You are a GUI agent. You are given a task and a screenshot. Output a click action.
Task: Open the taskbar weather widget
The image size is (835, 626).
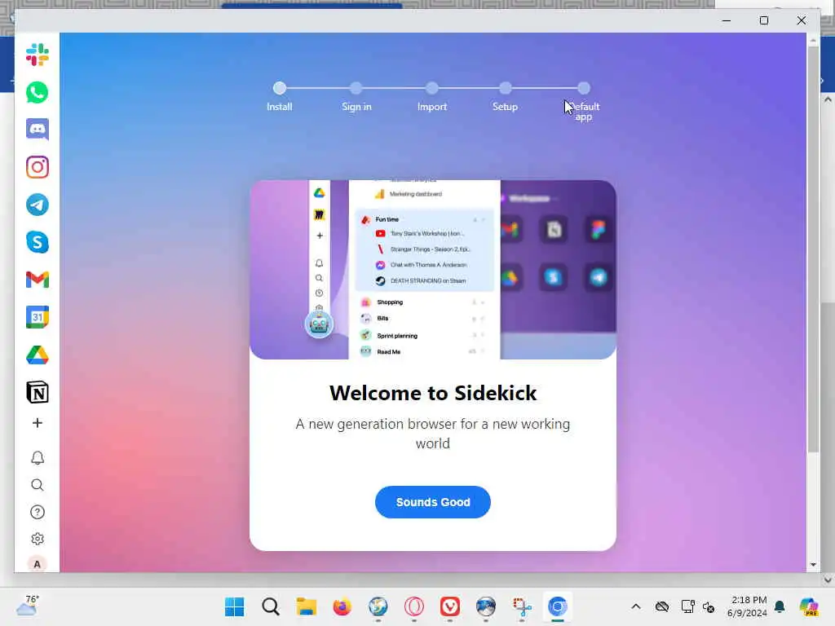[x=27, y=606]
